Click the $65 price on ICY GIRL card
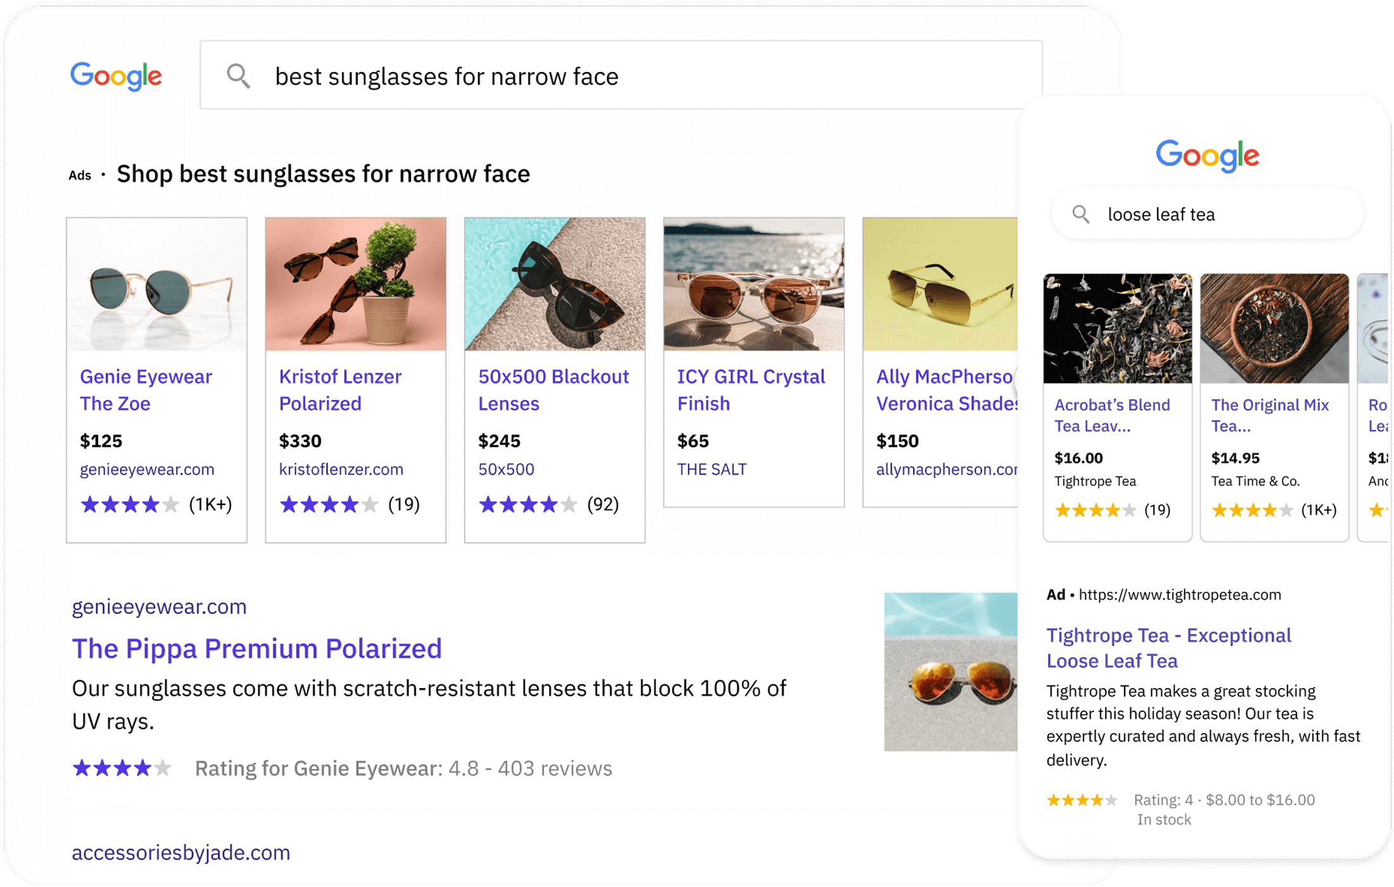The image size is (1394, 887). [x=693, y=441]
